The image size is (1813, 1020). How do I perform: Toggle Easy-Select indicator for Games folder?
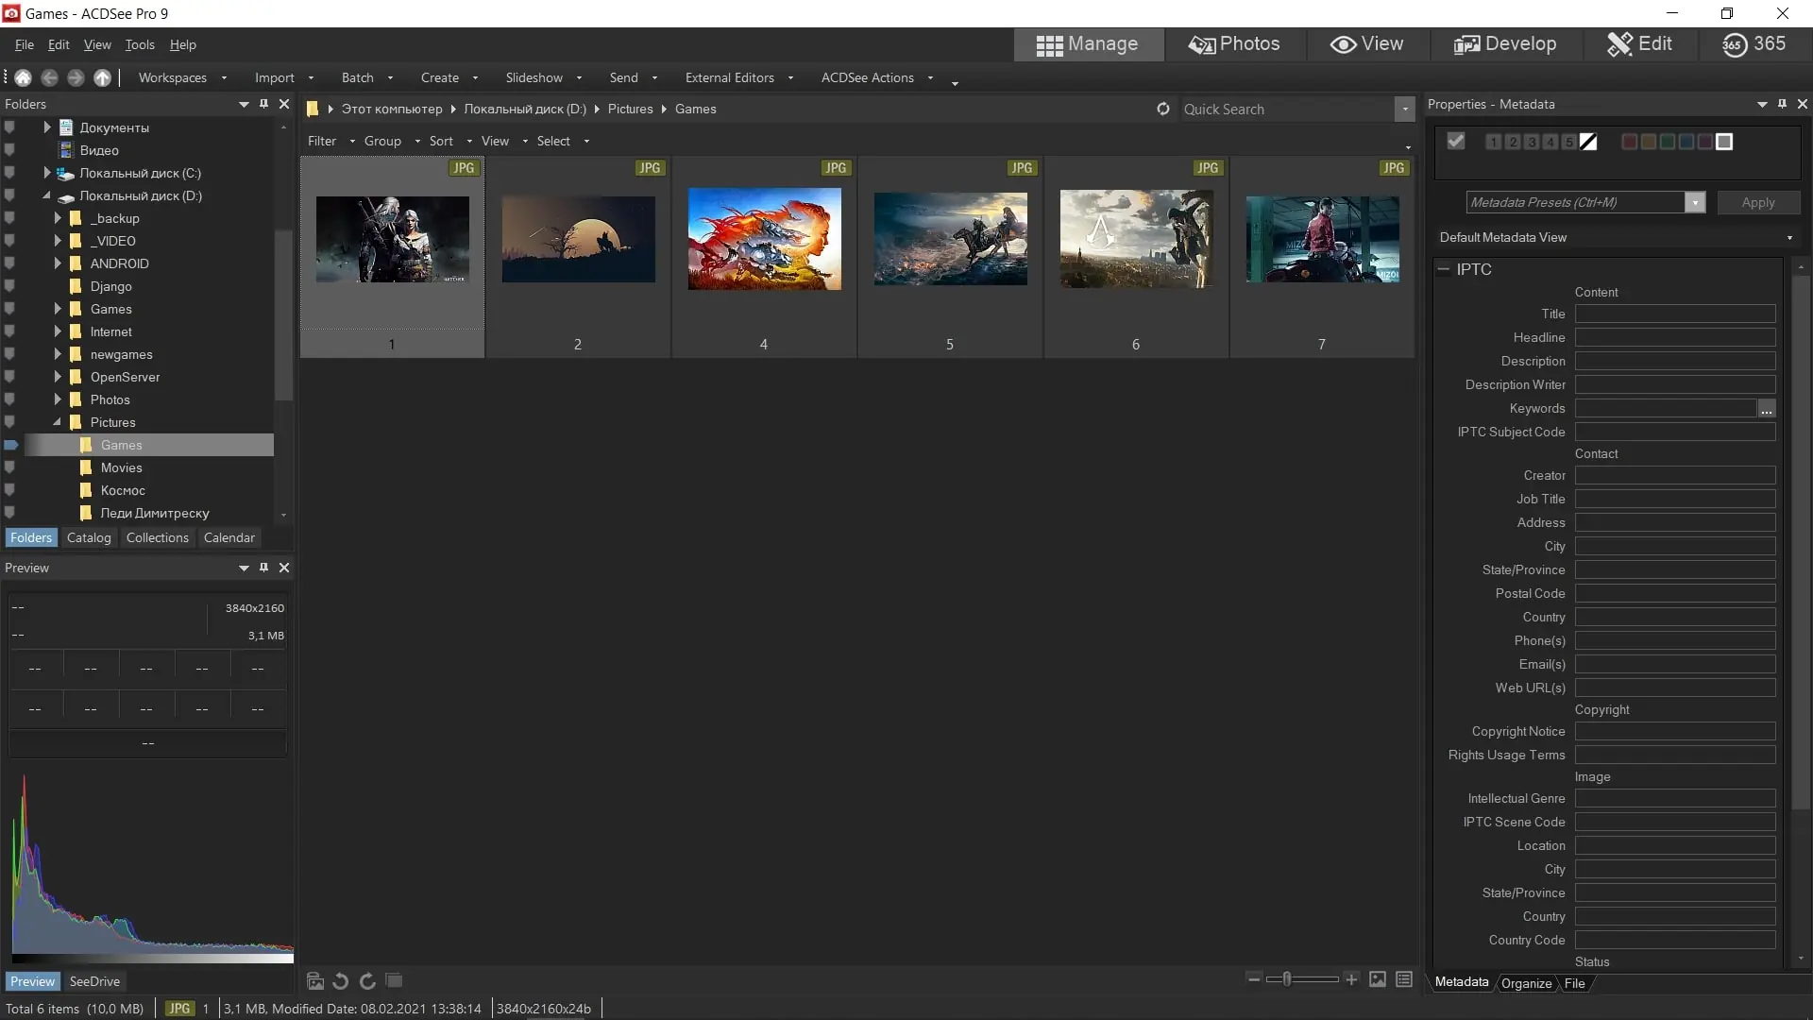click(x=11, y=445)
